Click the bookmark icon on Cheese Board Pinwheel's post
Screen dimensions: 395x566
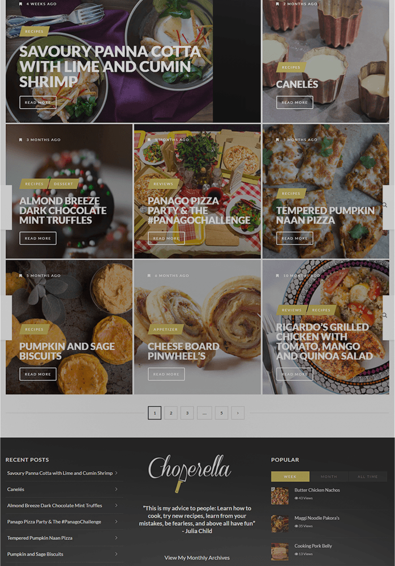click(x=149, y=276)
